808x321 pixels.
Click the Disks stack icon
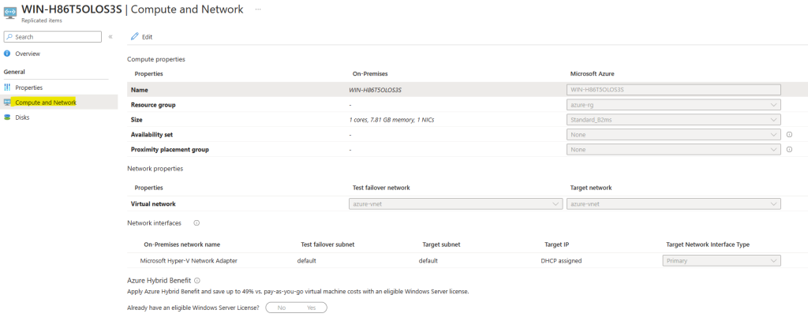(7, 118)
